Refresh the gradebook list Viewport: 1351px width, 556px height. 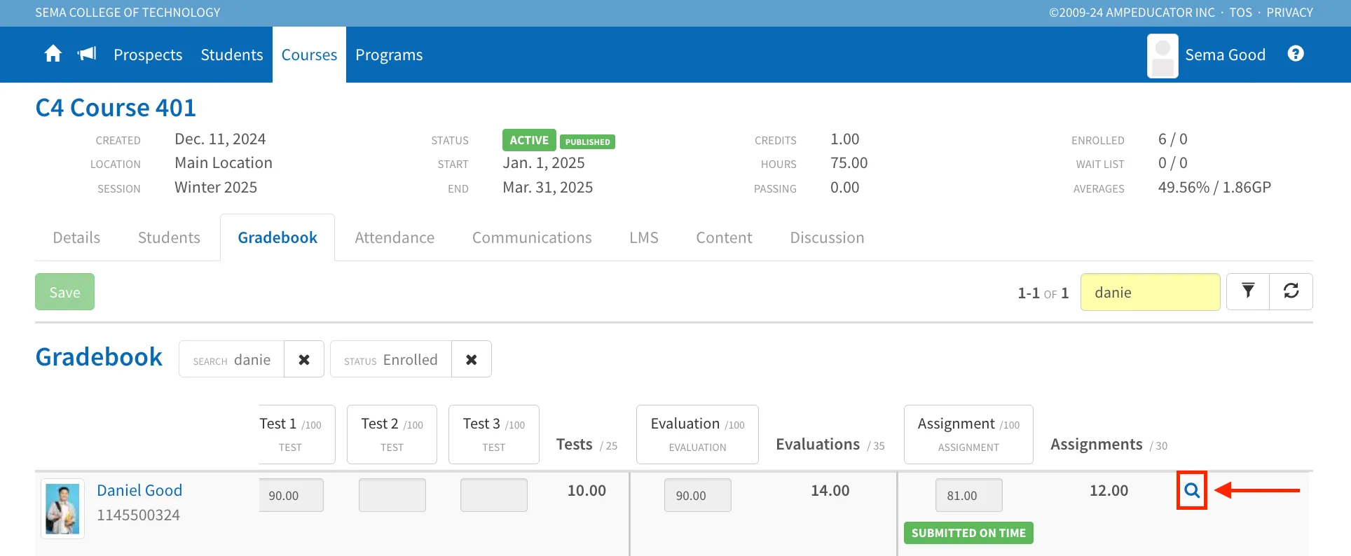pos(1291,291)
